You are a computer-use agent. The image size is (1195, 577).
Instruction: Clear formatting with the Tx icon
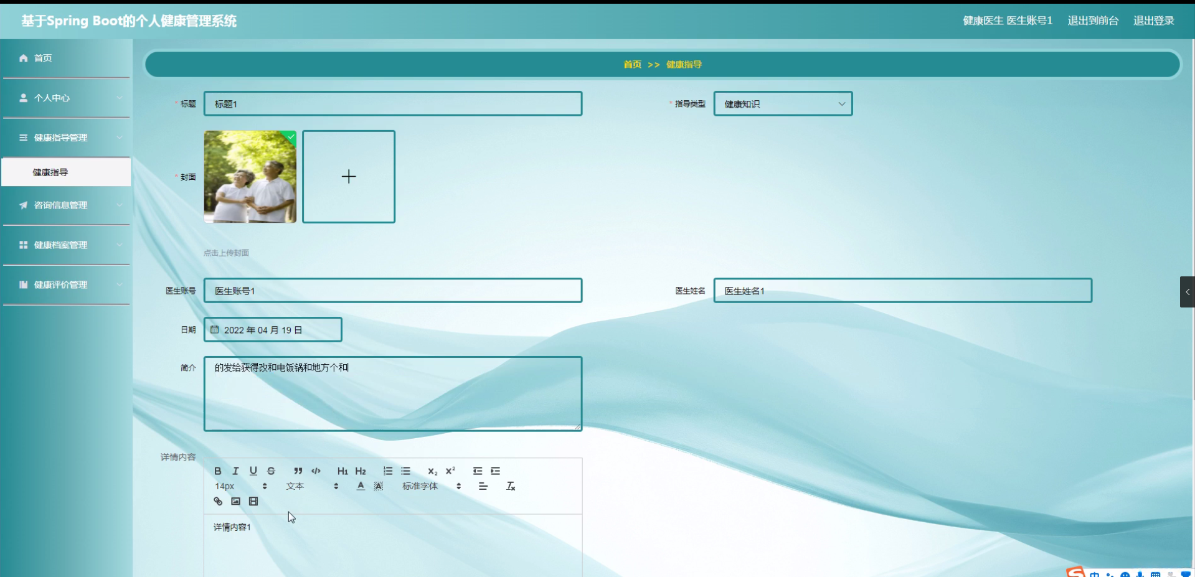[x=511, y=486]
